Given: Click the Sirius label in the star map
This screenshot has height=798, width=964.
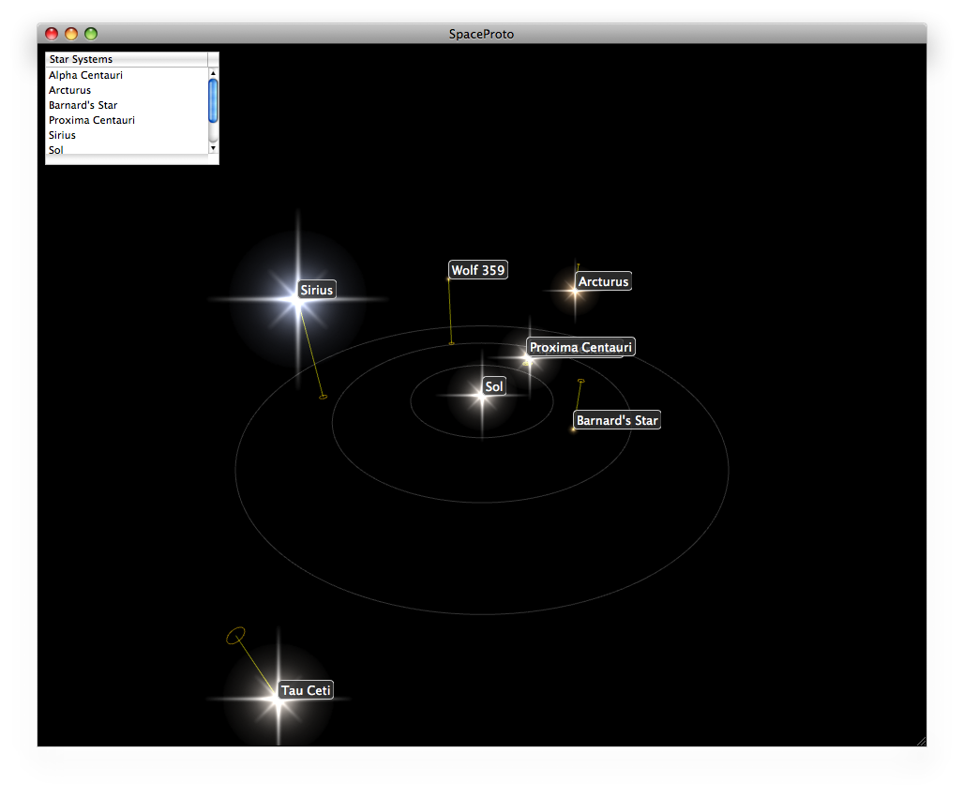Looking at the screenshot, I should click(x=317, y=290).
